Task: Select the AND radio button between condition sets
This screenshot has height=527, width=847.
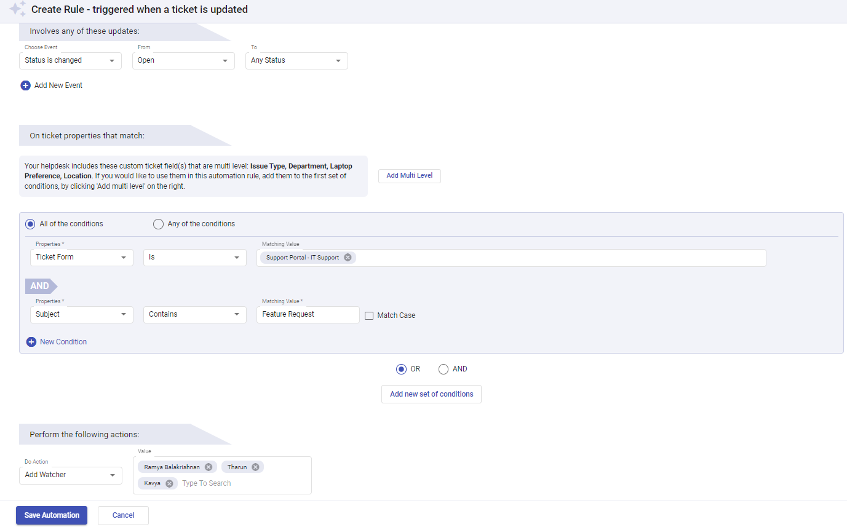Action: pos(443,369)
